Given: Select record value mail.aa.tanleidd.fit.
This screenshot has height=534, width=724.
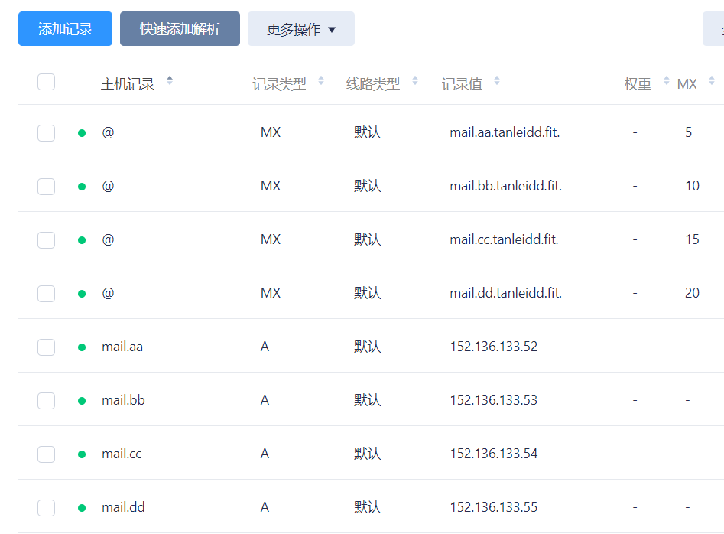Looking at the screenshot, I should pos(505,132).
